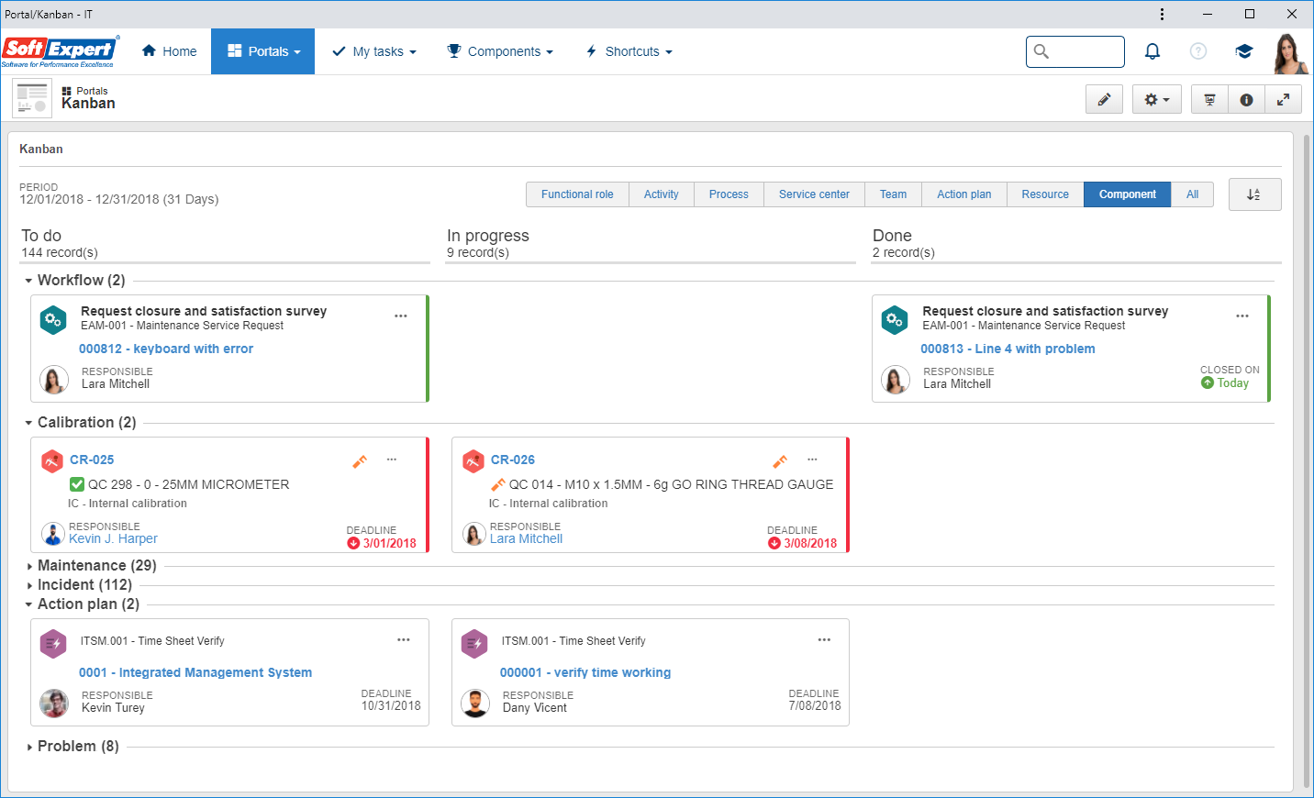
Task: Open more options on CR-026 card
Action: 812,459
